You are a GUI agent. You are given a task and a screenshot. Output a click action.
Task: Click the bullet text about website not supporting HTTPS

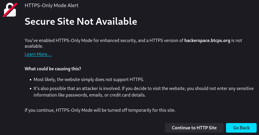89,80
